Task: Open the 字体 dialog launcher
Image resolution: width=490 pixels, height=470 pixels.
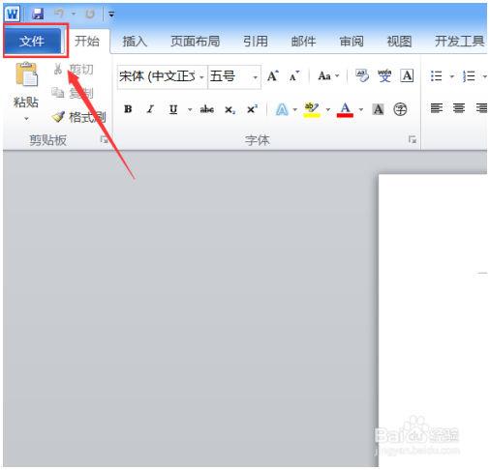Action: 413,139
